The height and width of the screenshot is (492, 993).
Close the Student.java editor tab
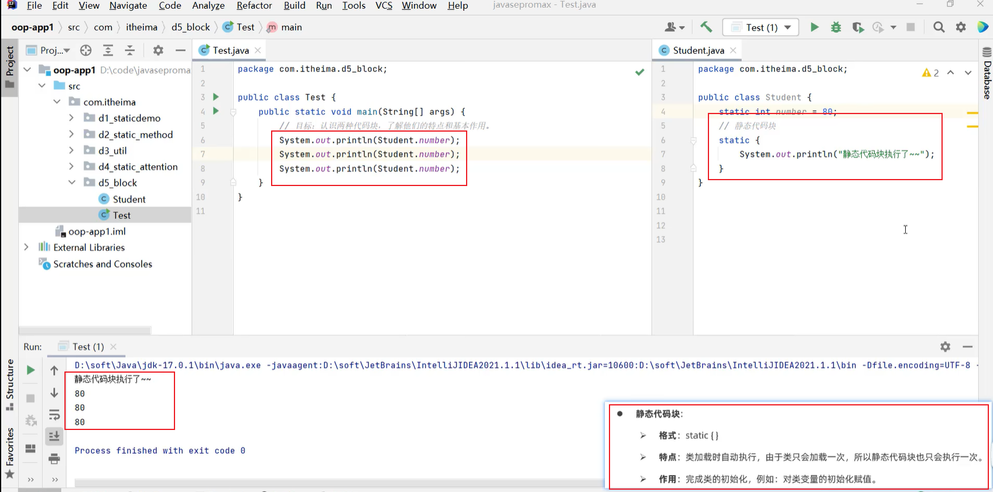(733, 50)
